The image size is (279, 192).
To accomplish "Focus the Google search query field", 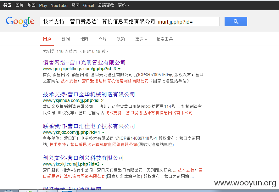I will [129, 21].
